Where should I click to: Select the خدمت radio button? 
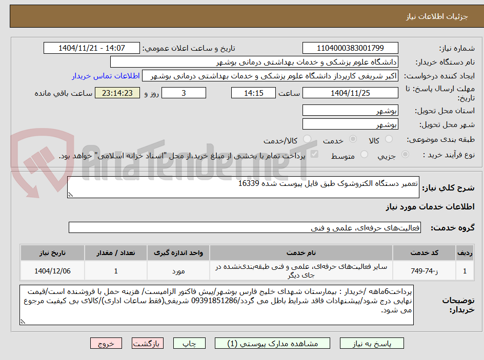pyautogui.click(x=353, y=139)
